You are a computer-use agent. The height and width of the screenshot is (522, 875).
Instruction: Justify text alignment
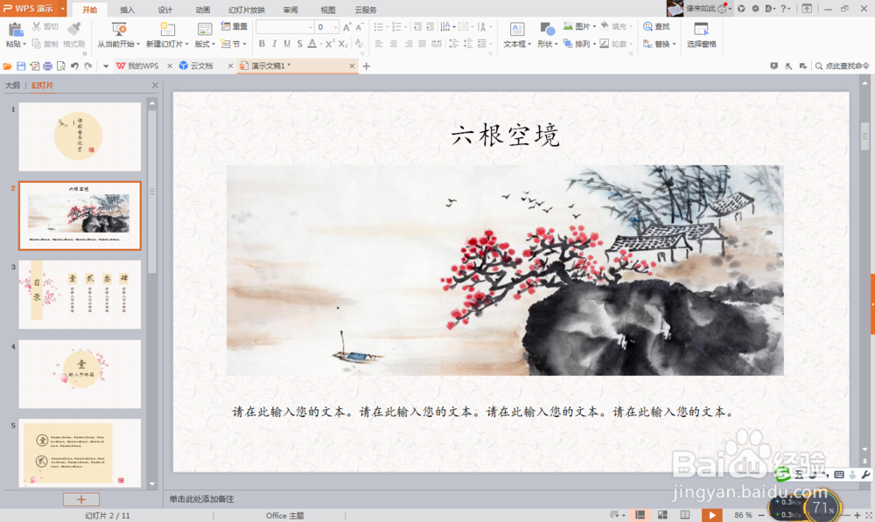tap(422, 44)
